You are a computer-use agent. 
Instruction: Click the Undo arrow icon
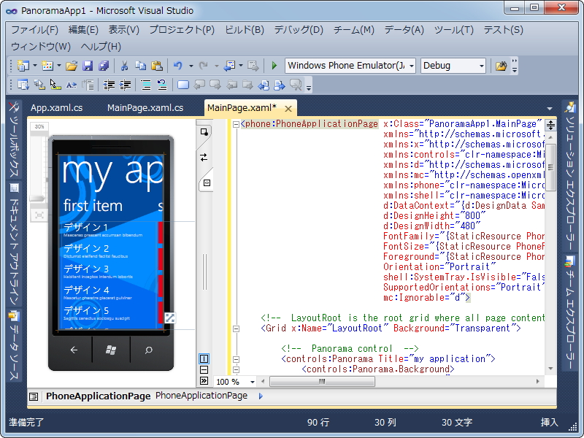coord(178,66)
